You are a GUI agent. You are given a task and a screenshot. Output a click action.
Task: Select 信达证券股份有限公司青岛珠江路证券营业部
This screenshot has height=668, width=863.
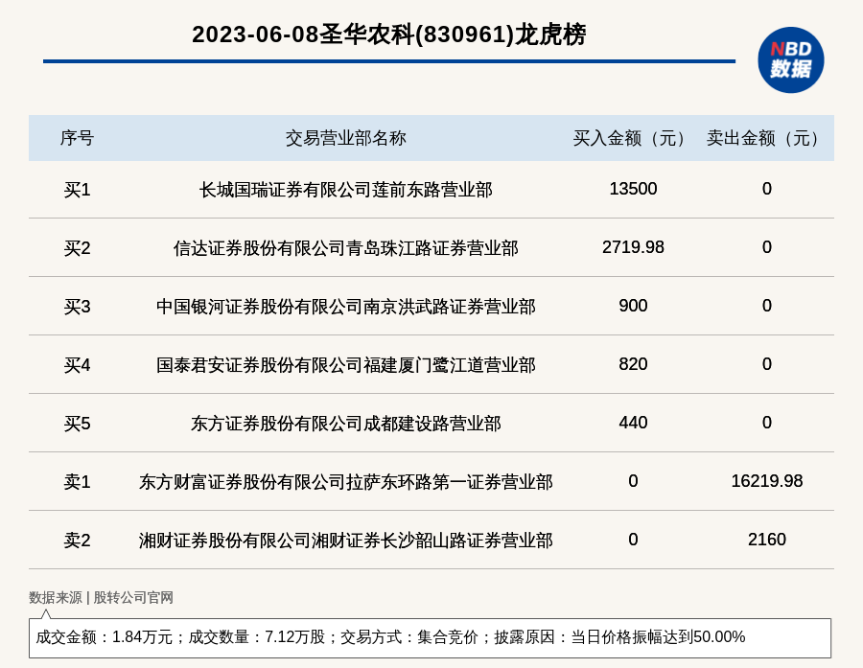(345, 248)
